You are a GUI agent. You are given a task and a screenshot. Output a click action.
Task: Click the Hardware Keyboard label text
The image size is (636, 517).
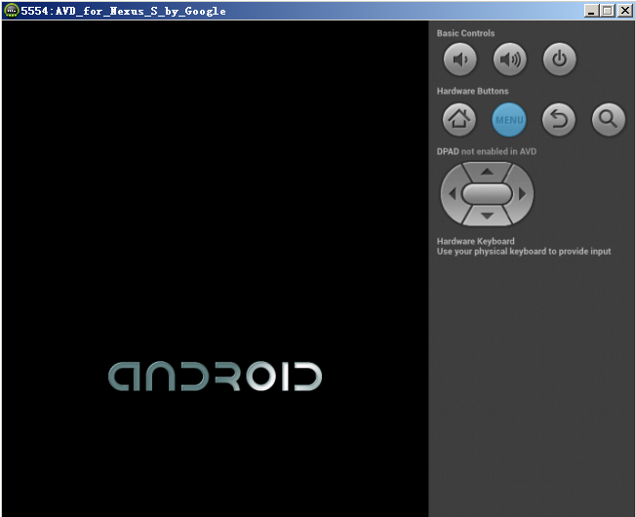(476, 241)
